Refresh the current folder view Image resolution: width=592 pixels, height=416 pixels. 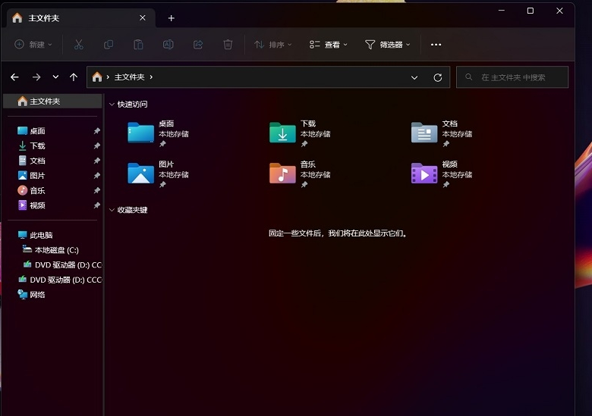pyautogui.click(x=438, y=77)
